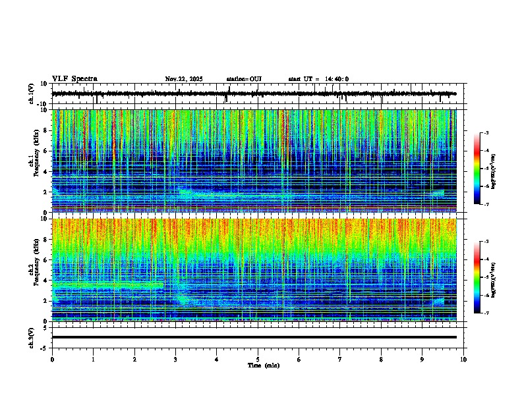Click the ch.2 frequency axis "6" tick label

pyautogui.click(x=45, y=260)
